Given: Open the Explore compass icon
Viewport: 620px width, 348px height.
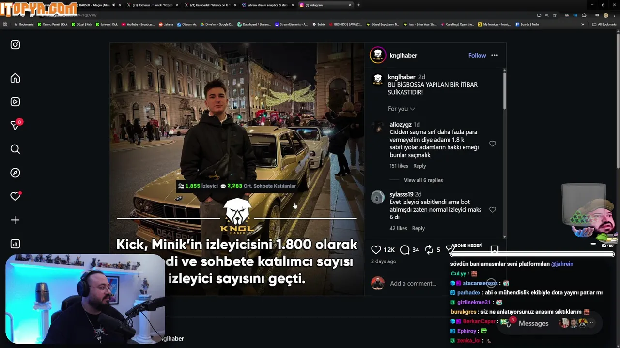Looking at the screenshot, I should click(x=15, y=173).
